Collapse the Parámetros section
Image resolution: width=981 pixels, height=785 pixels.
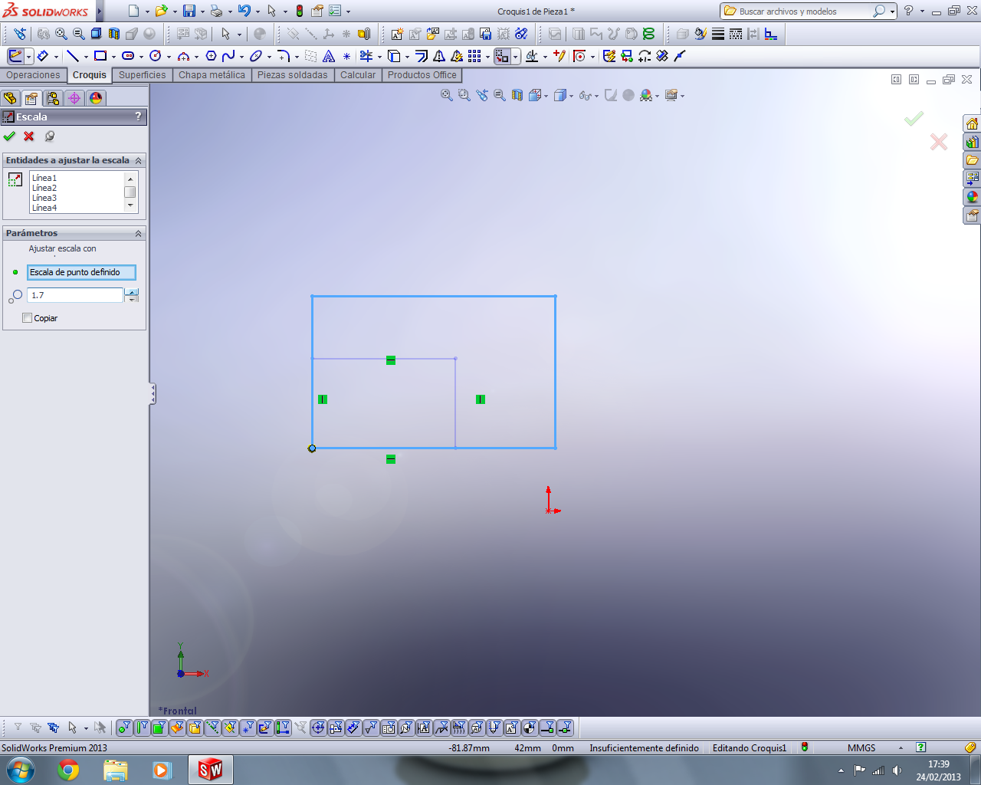[138, 233]
